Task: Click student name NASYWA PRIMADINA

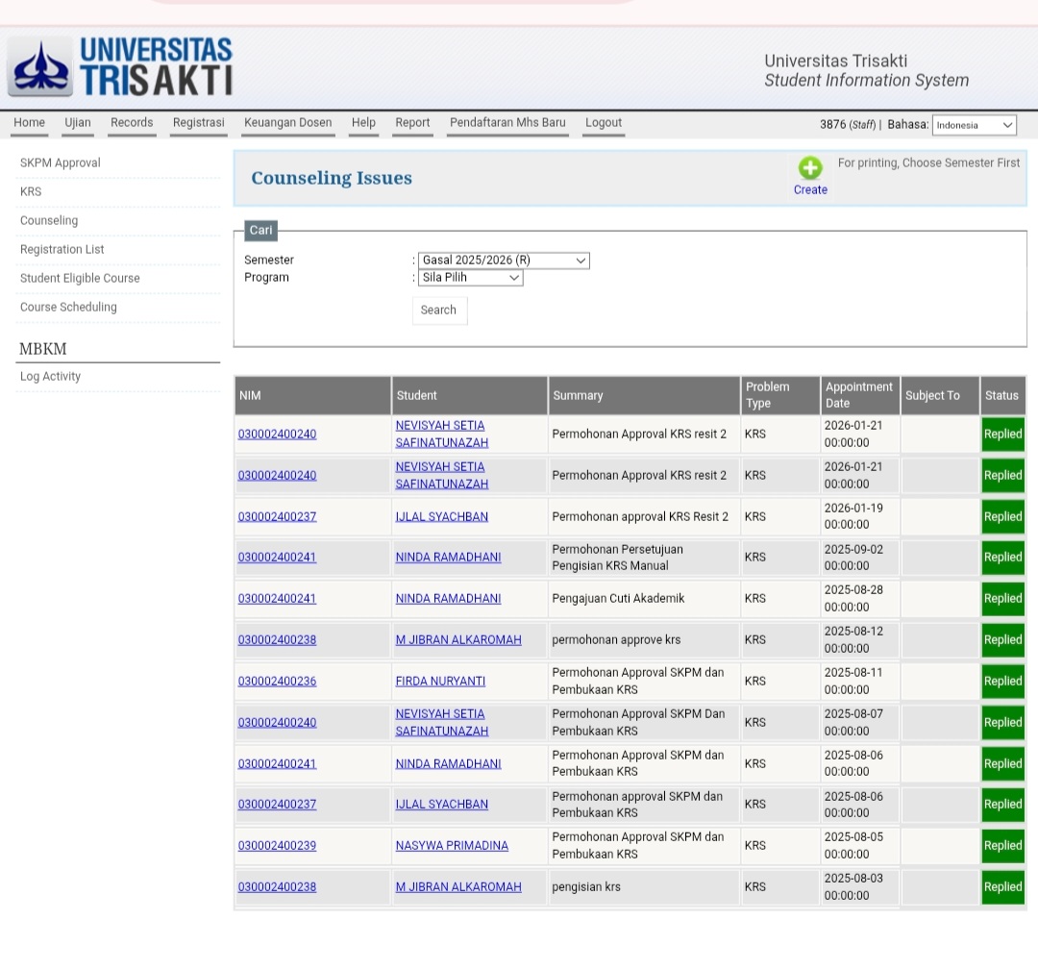Action: click(452, 846)
